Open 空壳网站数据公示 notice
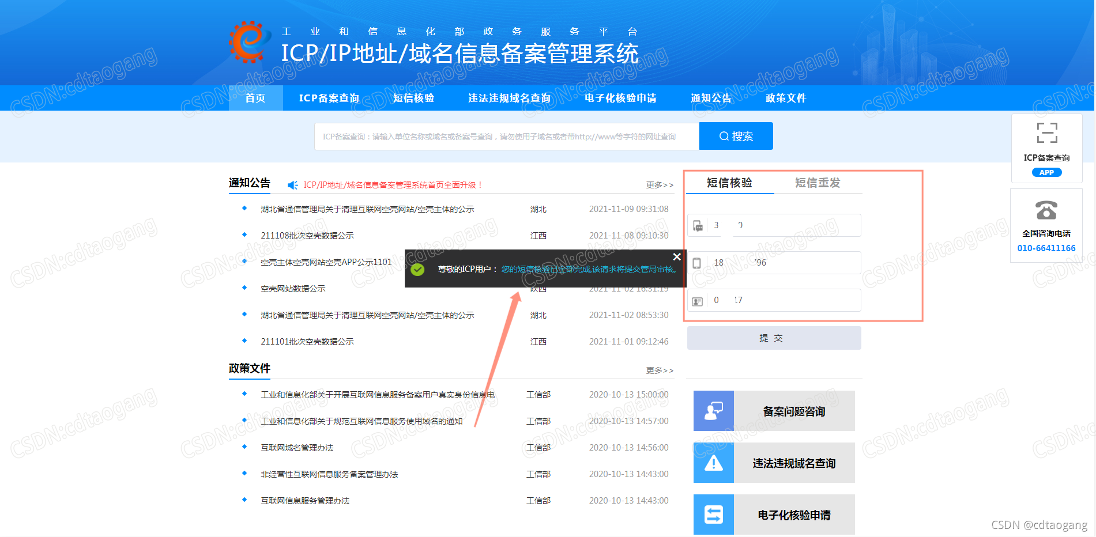The image size is (1096, 537). click(293, 289)
